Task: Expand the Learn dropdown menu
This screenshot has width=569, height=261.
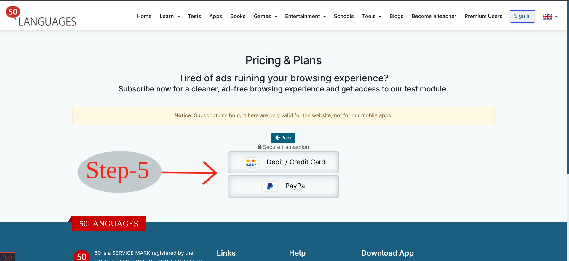Action: tap(170, 16)
